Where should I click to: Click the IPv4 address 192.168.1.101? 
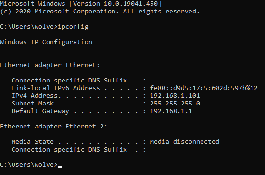(x=175, y=96)
